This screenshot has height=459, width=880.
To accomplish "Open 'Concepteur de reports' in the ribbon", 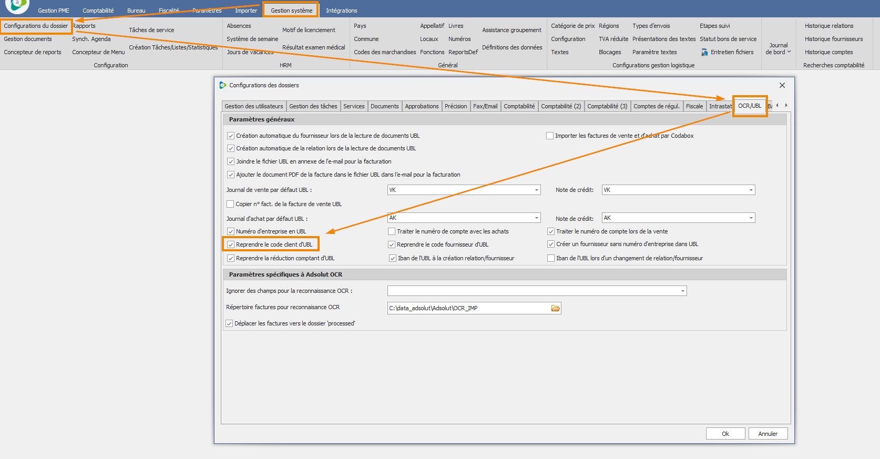I will 33,52.
